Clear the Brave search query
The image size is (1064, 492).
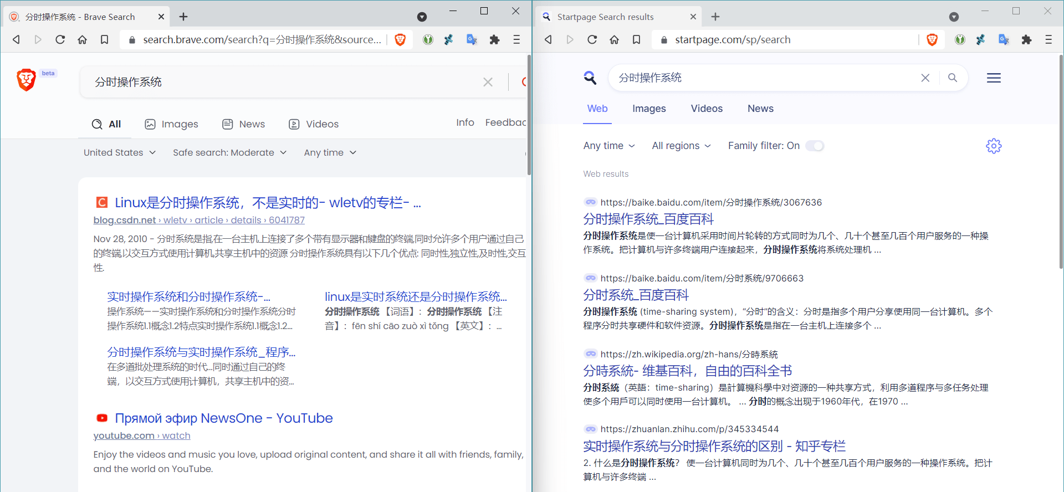tap(488, 82)
